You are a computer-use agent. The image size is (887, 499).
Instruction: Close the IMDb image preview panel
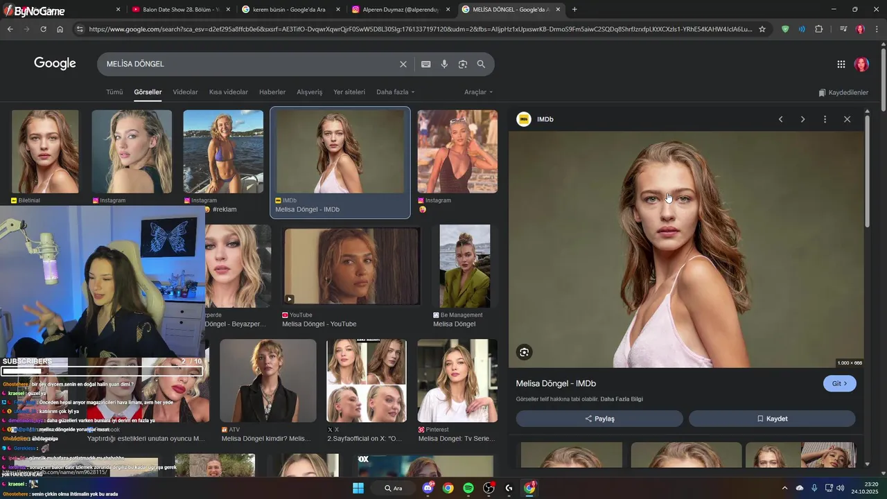pos(847,119)
